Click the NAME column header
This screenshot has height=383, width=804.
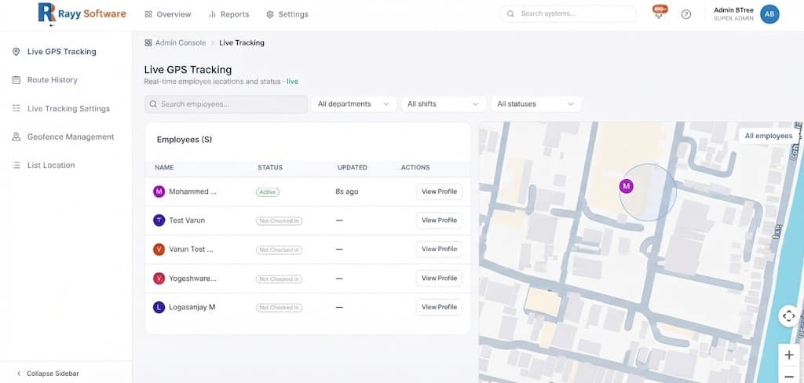click(164, 168)
